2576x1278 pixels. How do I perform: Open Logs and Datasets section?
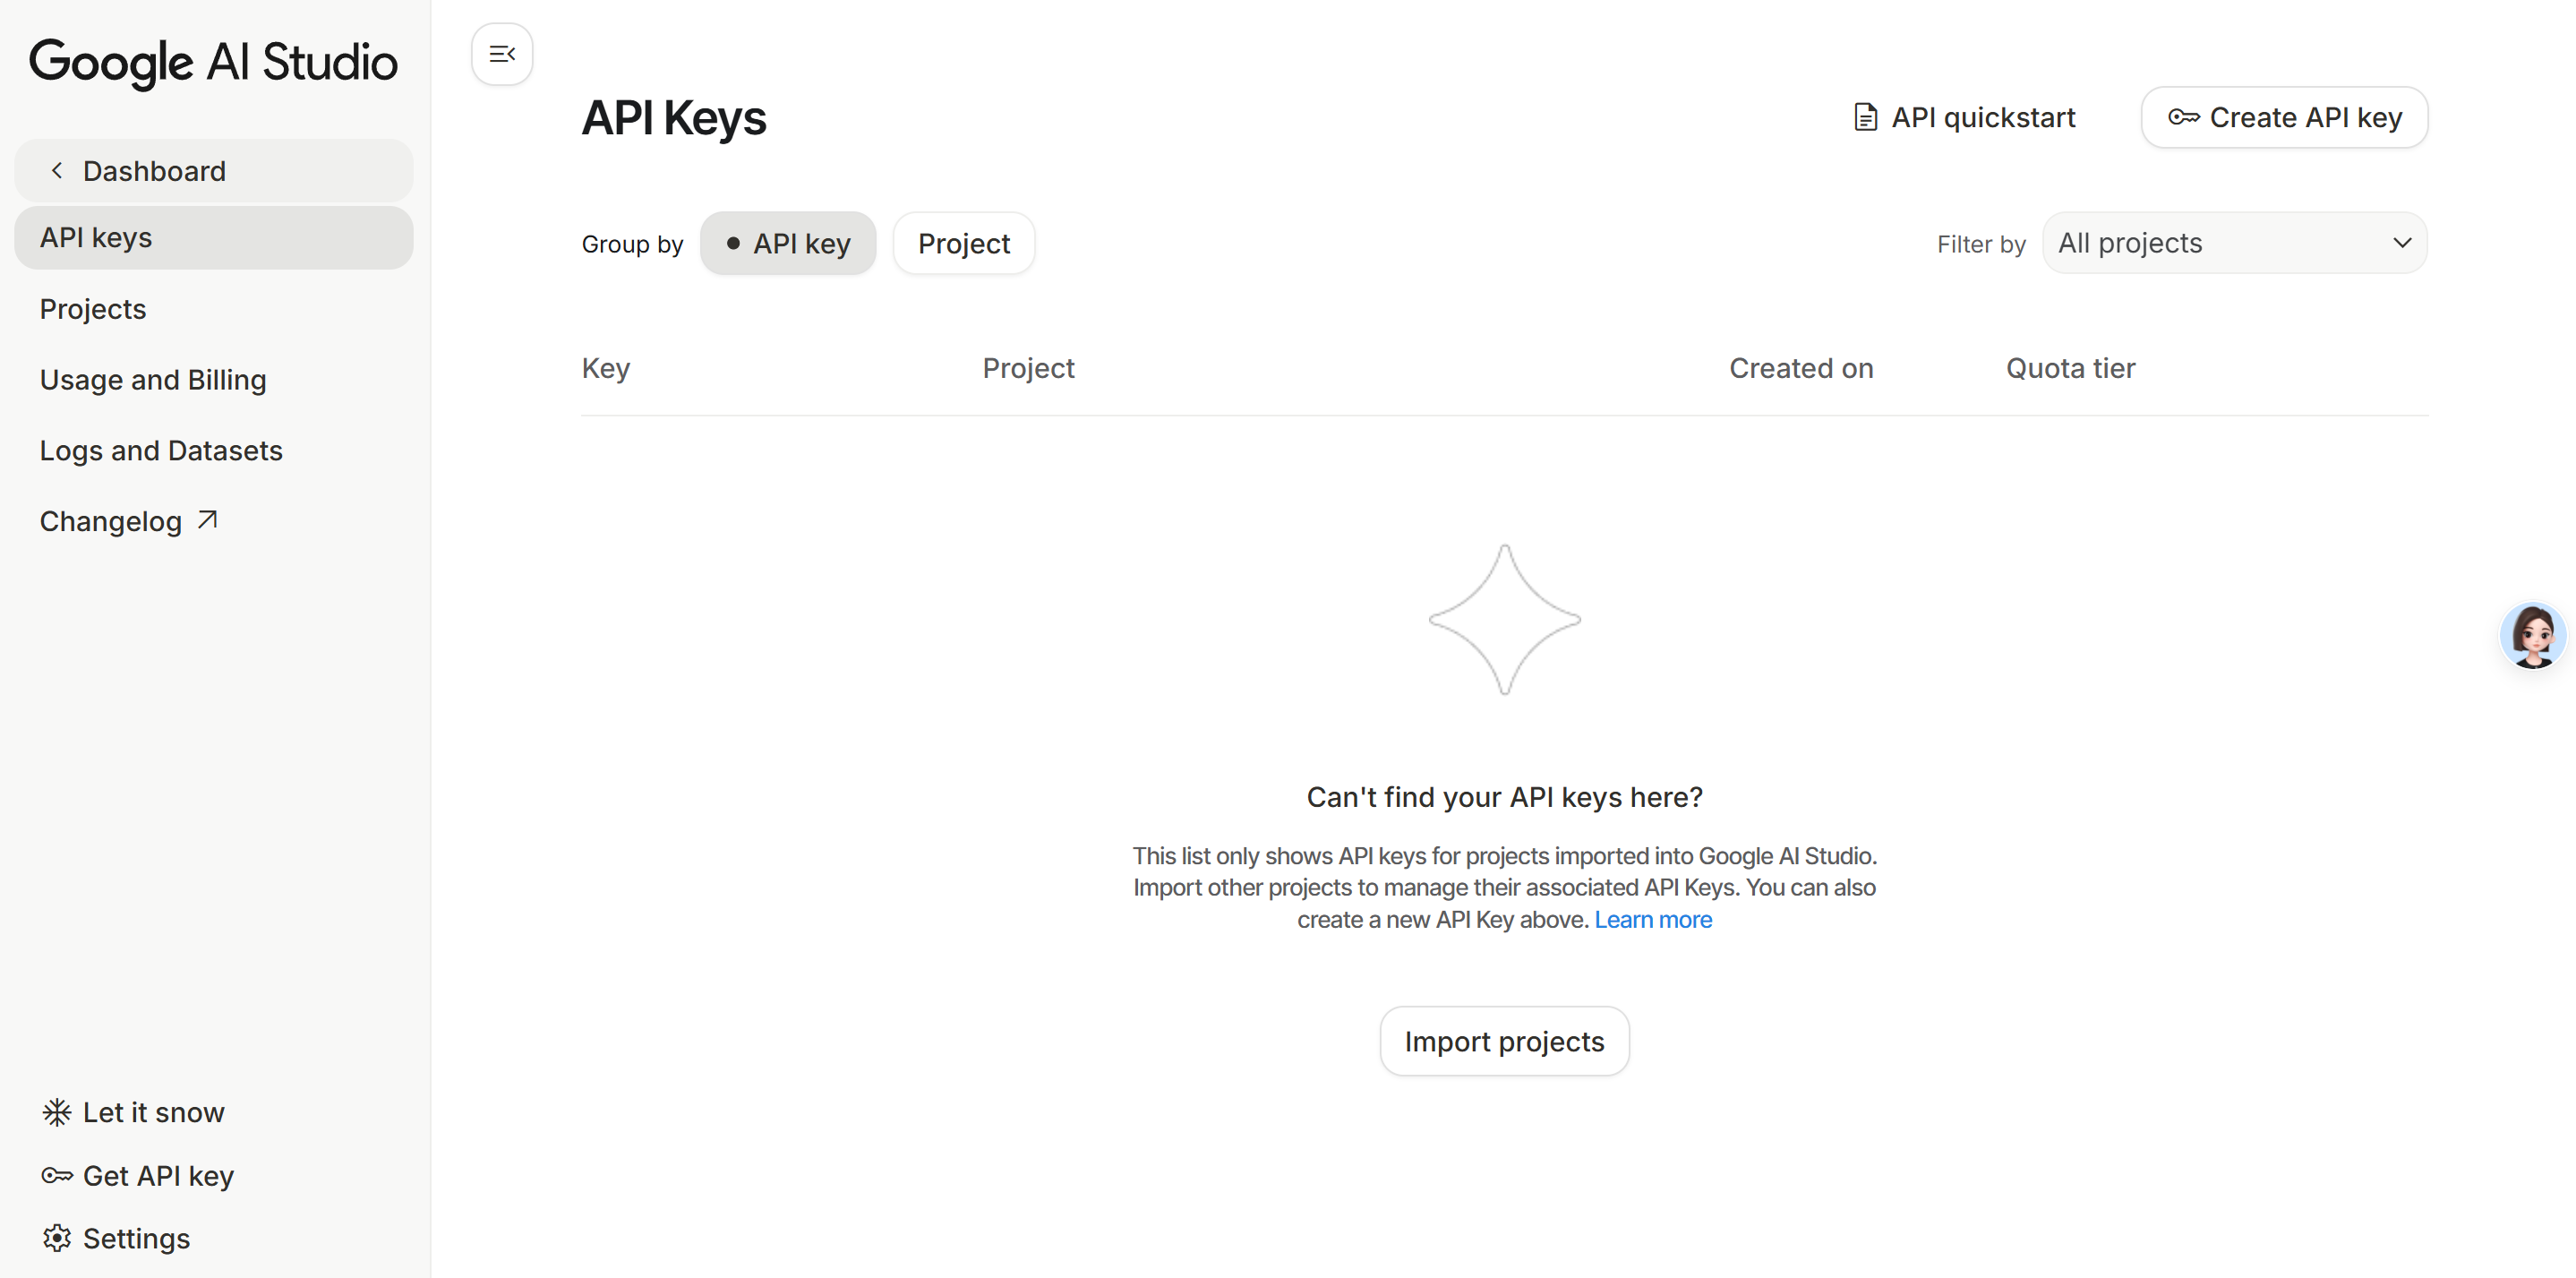coord(161,451)
